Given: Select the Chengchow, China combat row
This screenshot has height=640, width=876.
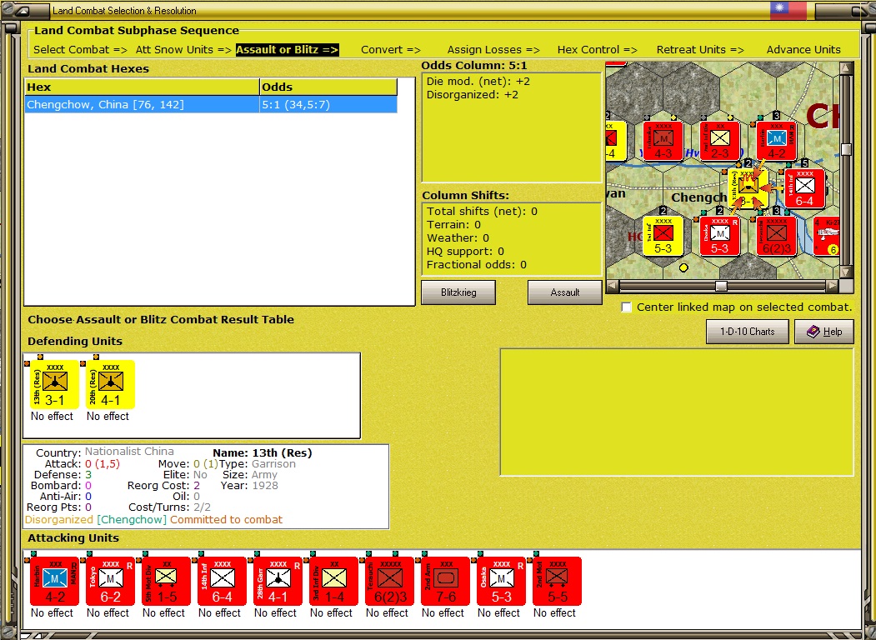Looking at the screenshot, I should coord(211,104).
